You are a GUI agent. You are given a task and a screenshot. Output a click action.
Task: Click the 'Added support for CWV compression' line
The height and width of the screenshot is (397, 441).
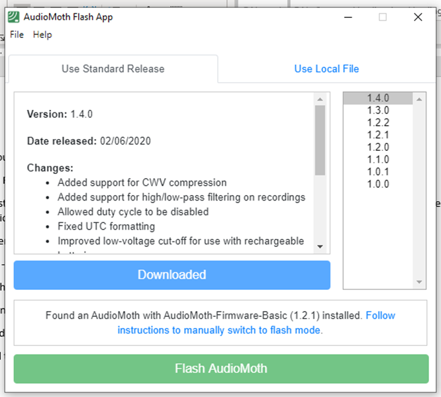click(x=142, y=183)
